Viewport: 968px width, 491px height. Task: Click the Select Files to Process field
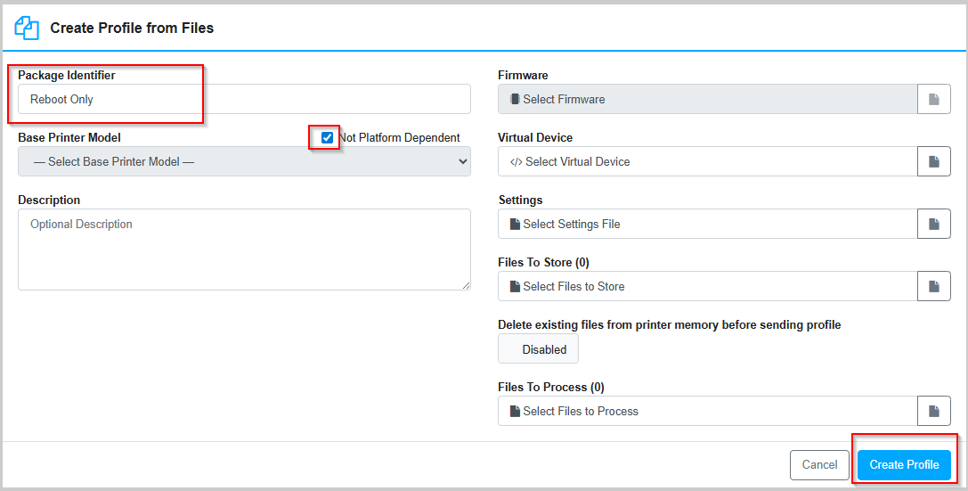707,411
